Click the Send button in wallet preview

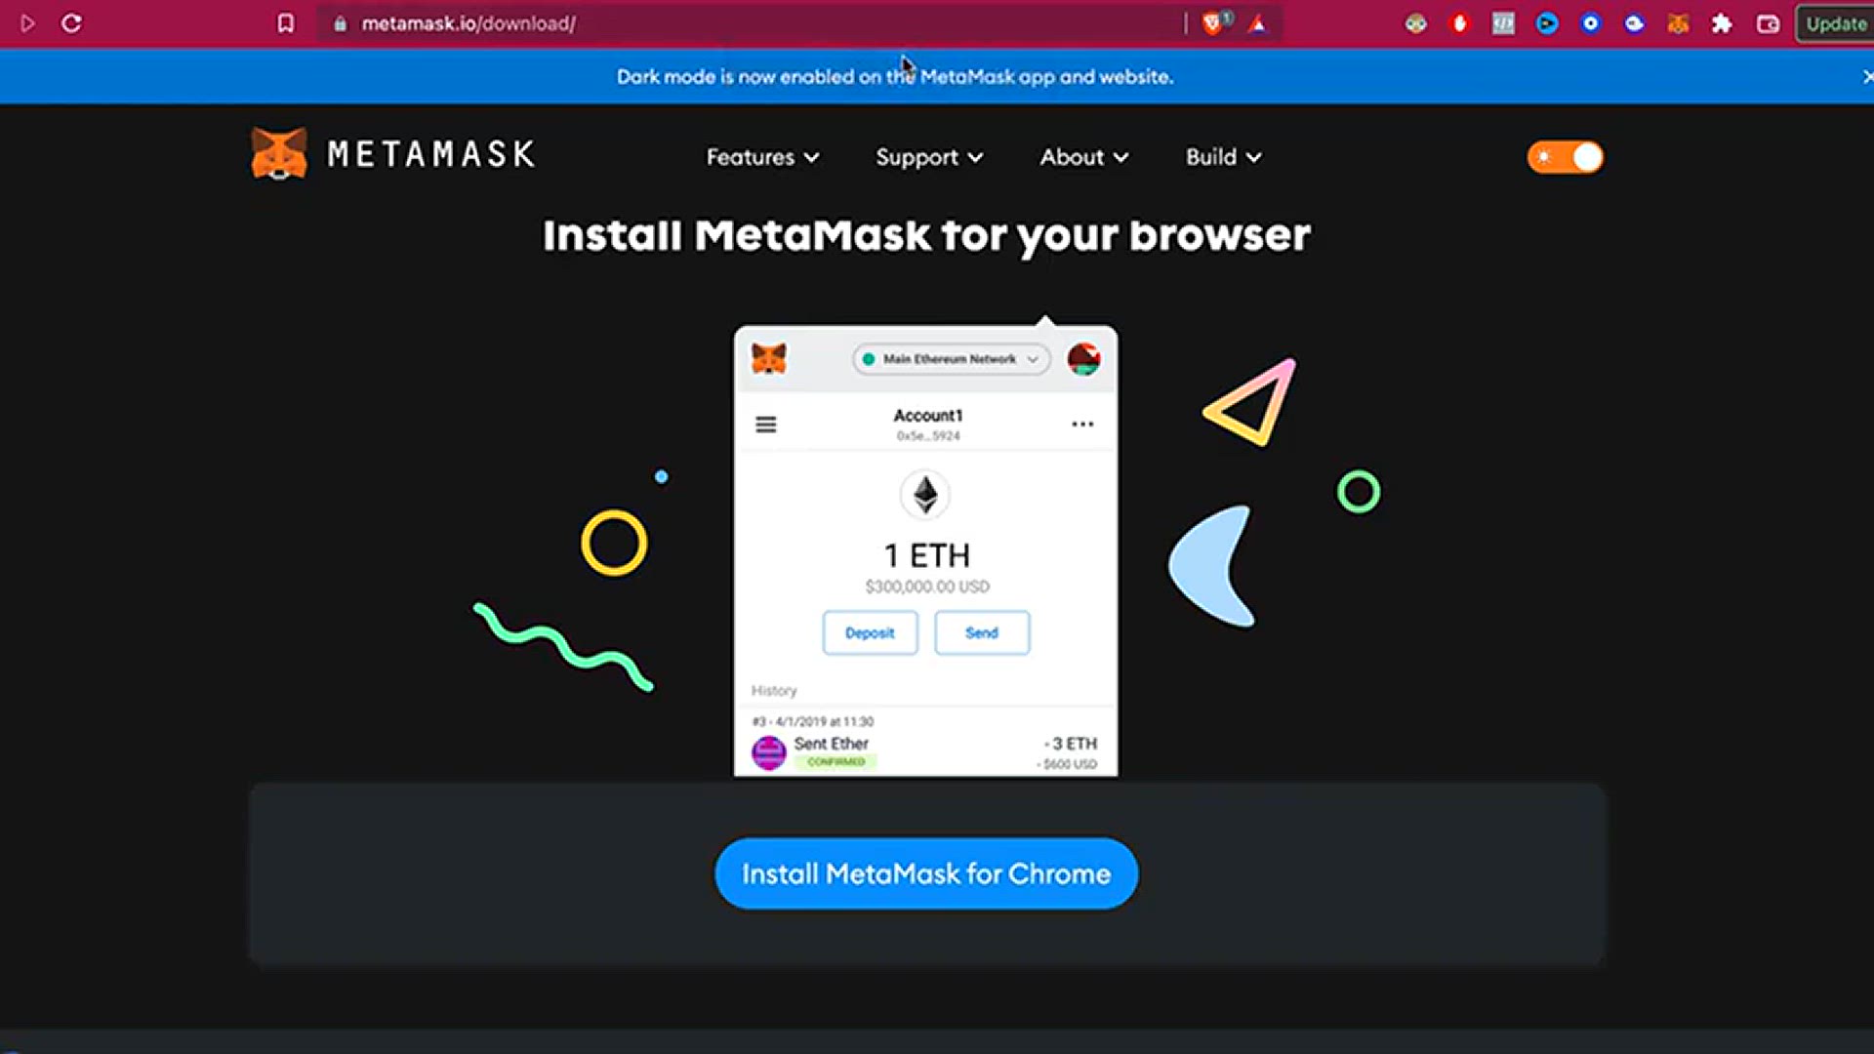tap(982, 632)
